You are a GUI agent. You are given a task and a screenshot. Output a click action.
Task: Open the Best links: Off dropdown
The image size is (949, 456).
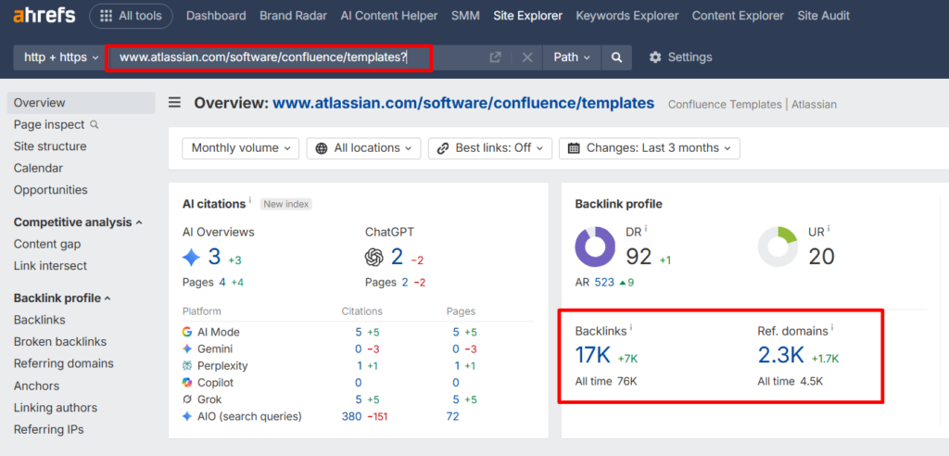pos(490,148)
